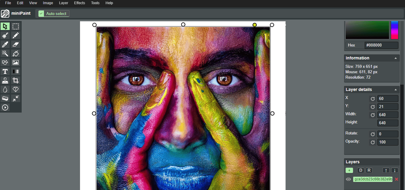Add a new layer with the plus button
405x190 pixels.
click(349, 170)
